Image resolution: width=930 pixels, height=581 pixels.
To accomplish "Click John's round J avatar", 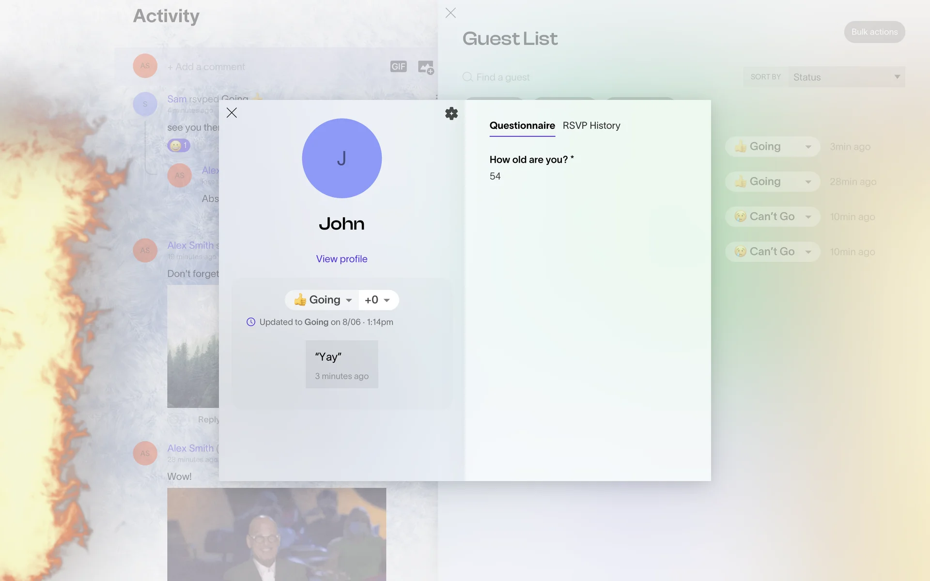I will coord(341,158).
